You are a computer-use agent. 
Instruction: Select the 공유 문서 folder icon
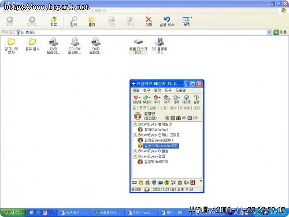[x=32, y=45]
